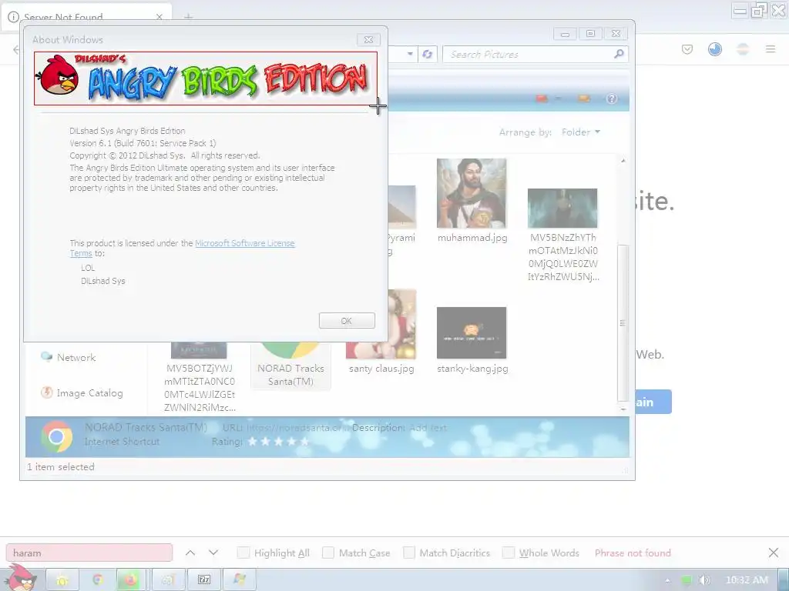Click the Explorer scrollbar down arrow
Viewport: 789px width, 591px height.
[x=623, y=409]
